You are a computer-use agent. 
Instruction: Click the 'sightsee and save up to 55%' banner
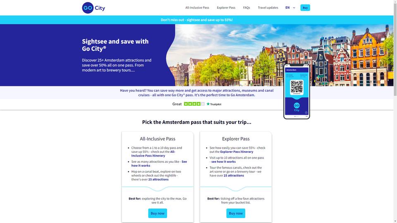[196, 20]
